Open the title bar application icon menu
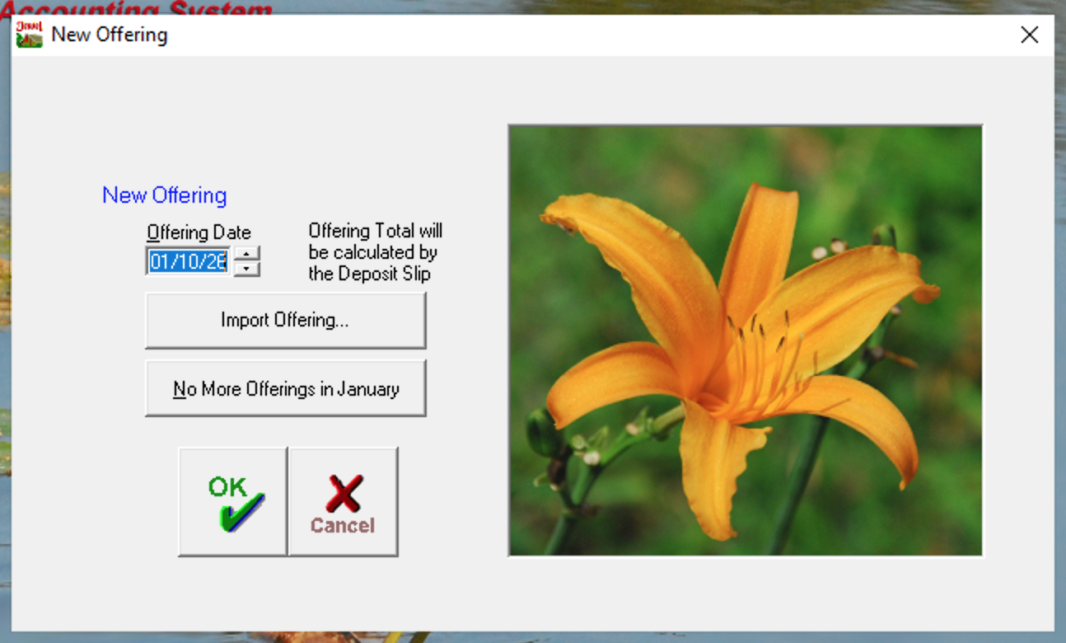1066x643 pixels. pos(30,35)
